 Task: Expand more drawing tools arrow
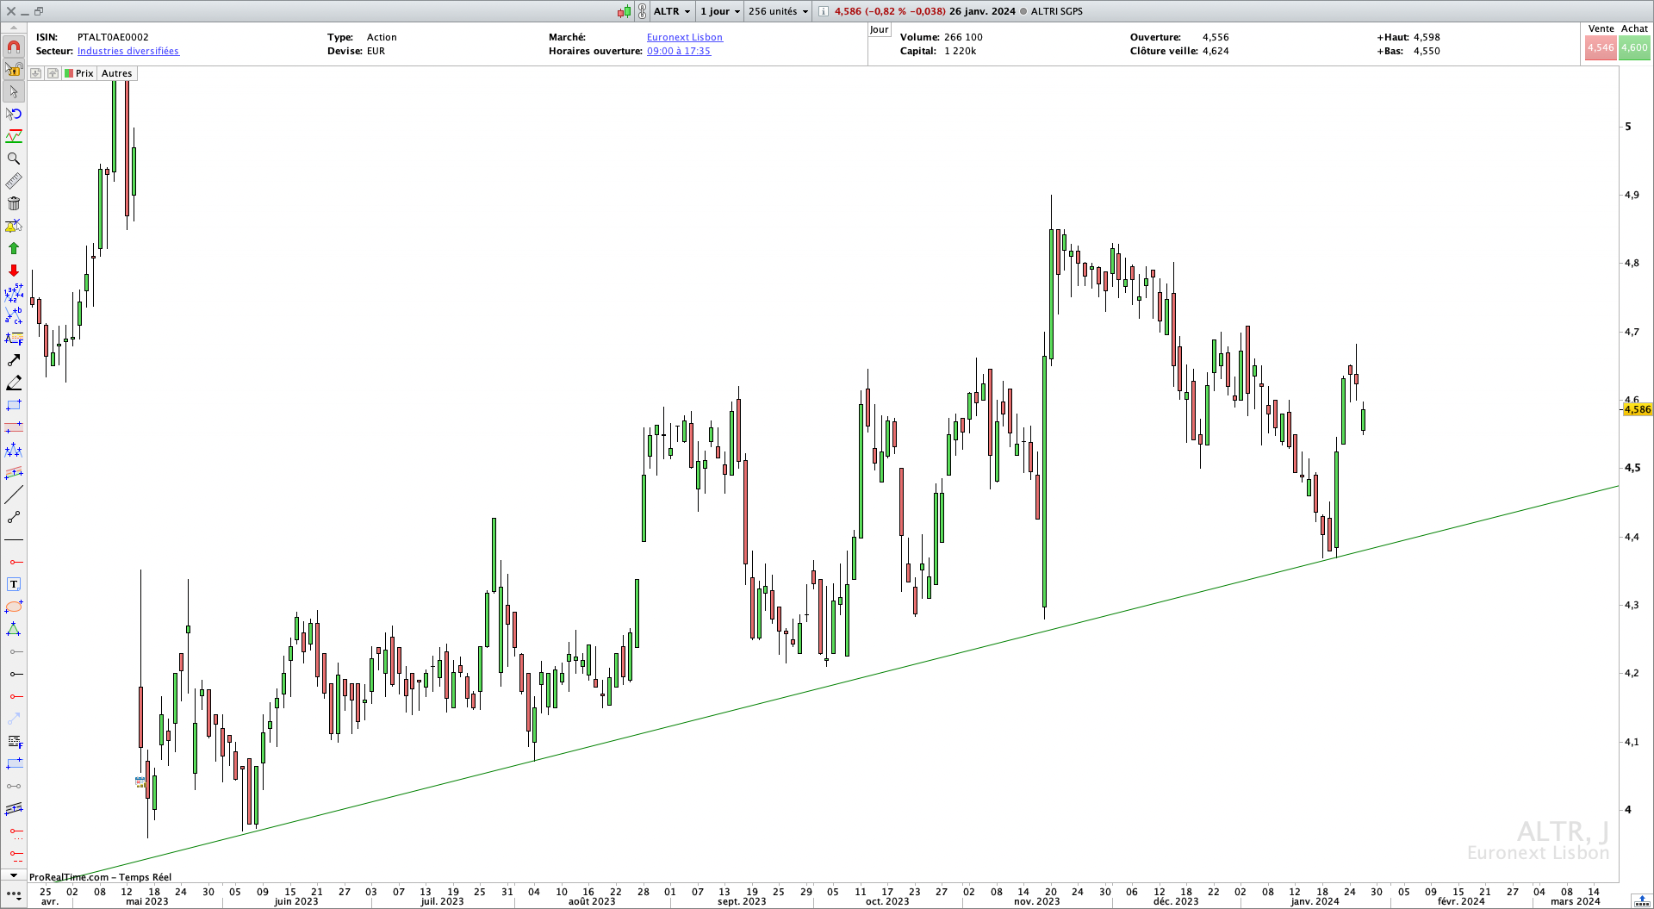(14, 875)
